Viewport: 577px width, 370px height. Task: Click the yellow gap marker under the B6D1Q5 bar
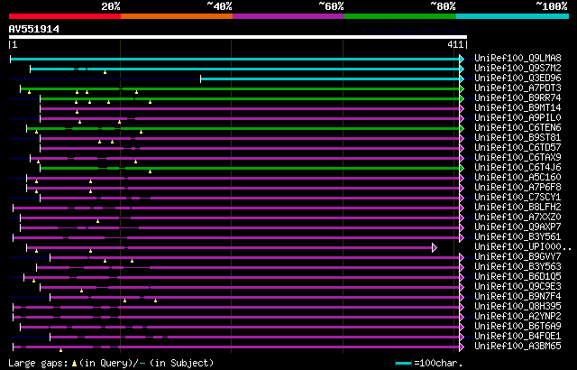[x=33, y=282]
